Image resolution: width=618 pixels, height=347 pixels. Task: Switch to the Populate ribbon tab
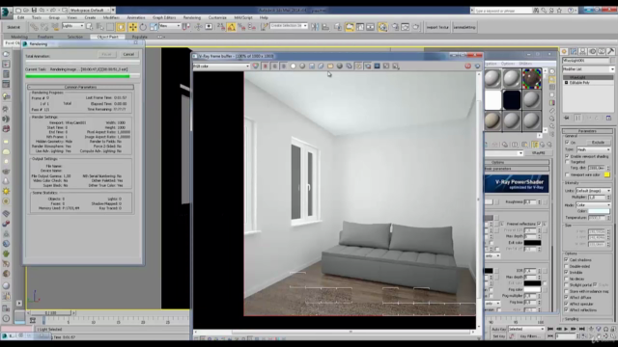pyautogui.click(x=139, y=37)
